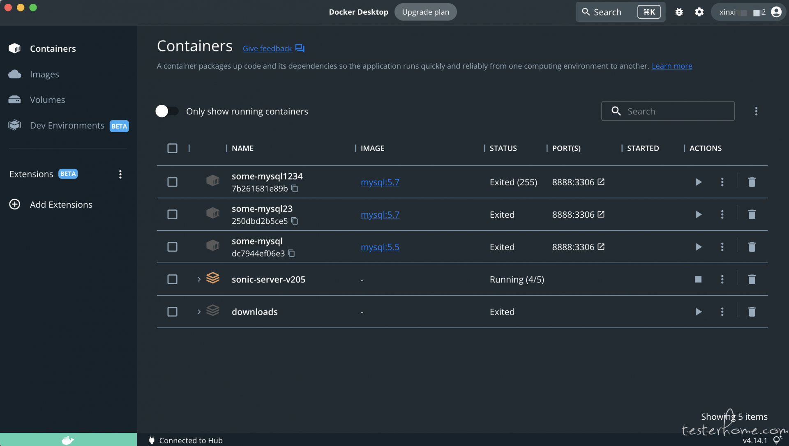
Task: Start the some-mysql container
Action: pyautogui.click(x=699, y=247)
